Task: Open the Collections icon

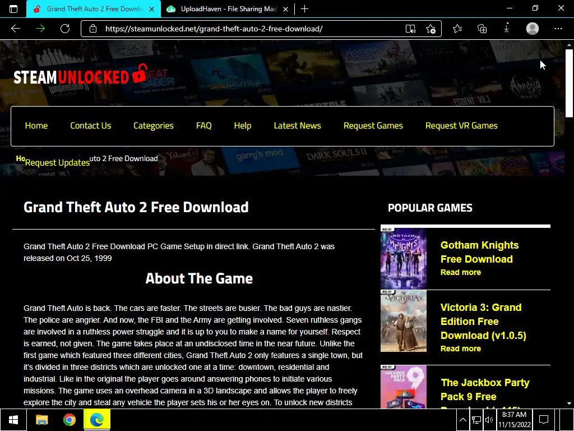Action: coord(482,29)
